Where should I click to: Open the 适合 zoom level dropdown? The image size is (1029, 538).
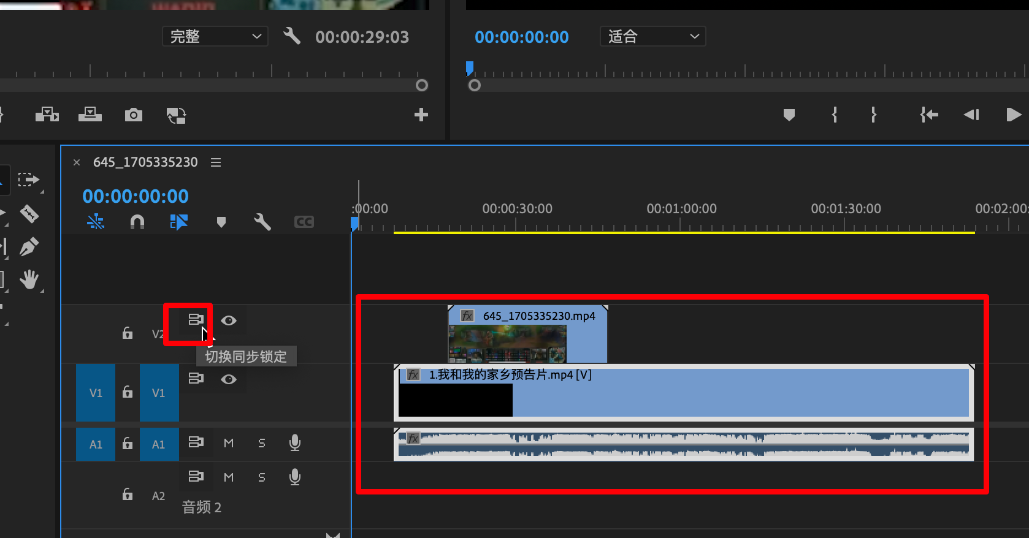point(652,37)
